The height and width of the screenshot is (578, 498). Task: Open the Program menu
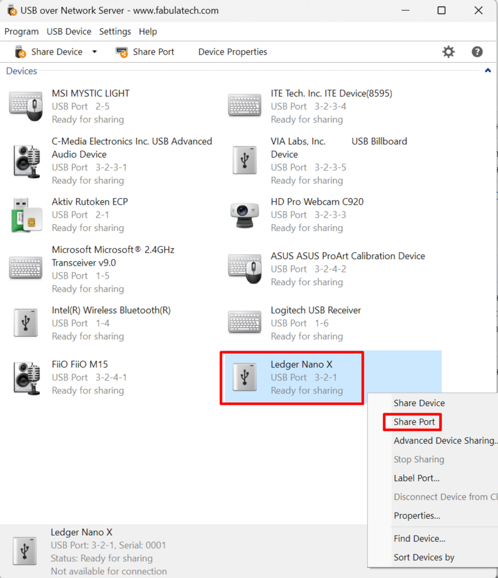click(x=21, y=32)
